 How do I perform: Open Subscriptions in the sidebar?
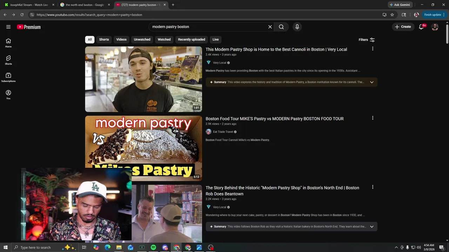tap(8, 77)
